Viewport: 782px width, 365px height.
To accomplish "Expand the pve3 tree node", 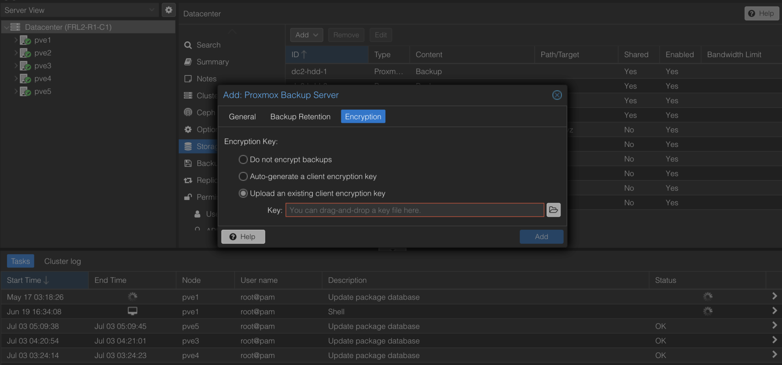I will coord(16,66).
